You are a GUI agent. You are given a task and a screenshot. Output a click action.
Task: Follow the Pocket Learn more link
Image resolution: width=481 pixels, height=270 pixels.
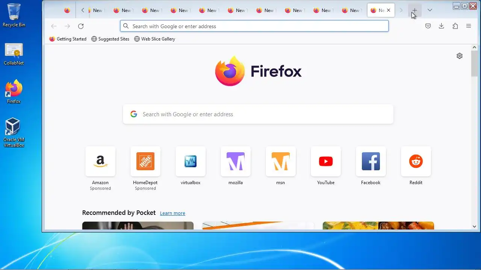pos(172,213)
